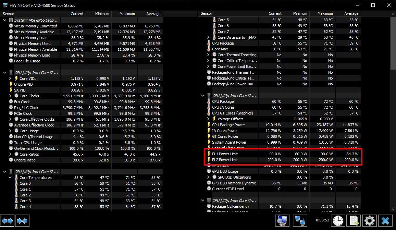
Task: Collapse the Core Temperatures tree
Action: (10, 178)
